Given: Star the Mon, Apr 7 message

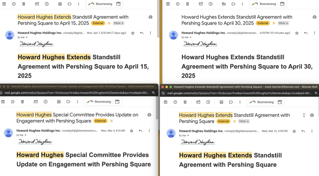Looking at the screenshot, I should (x=133, y=33).
